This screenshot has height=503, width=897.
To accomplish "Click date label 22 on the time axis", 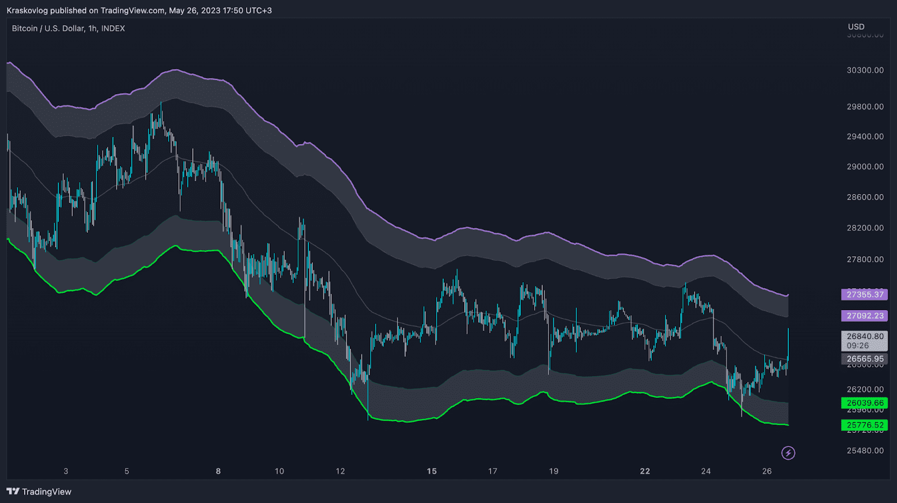I will pyautogui.click(x=645, y=471).
